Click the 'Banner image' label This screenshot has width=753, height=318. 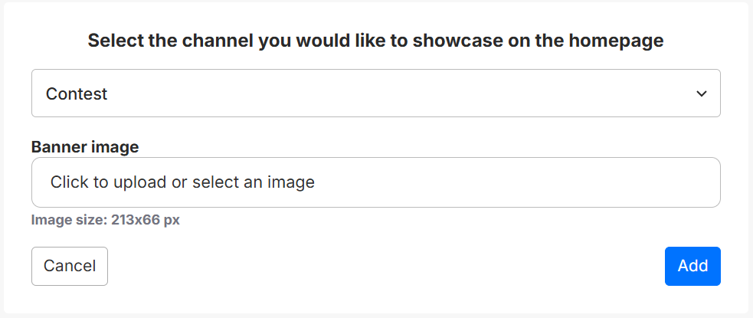pyautogui.click(x=84, y=146)
